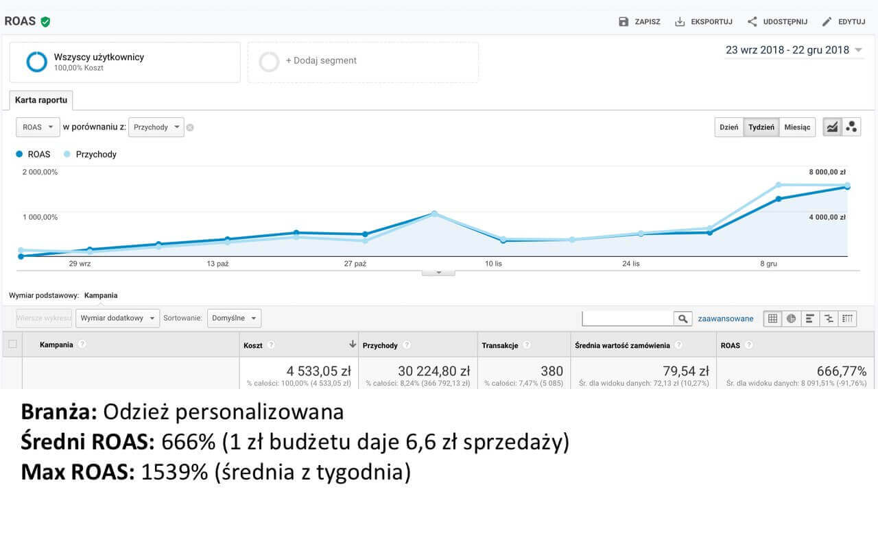This screenshot has height=548, width=878.
Task: Set chart granularity to Dzień
Action: [x=728, y=127]
